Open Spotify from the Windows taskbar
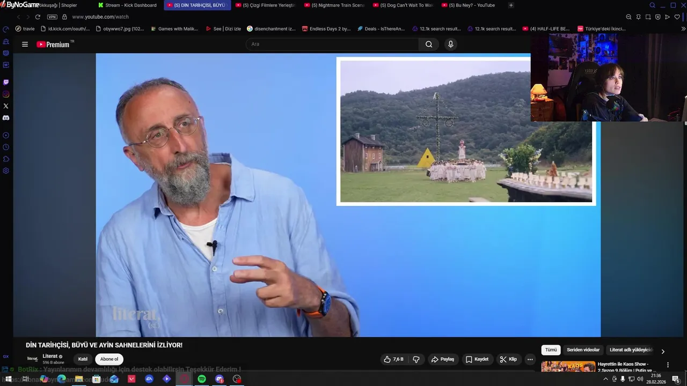687x386 pixels. point(202,379)
